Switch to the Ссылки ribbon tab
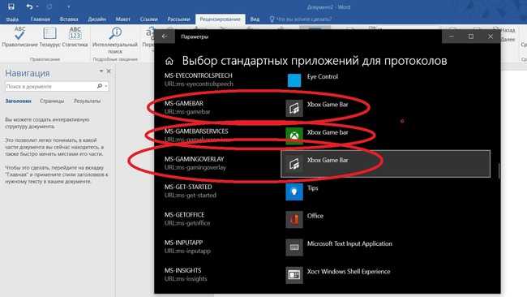 pos(149,19)
